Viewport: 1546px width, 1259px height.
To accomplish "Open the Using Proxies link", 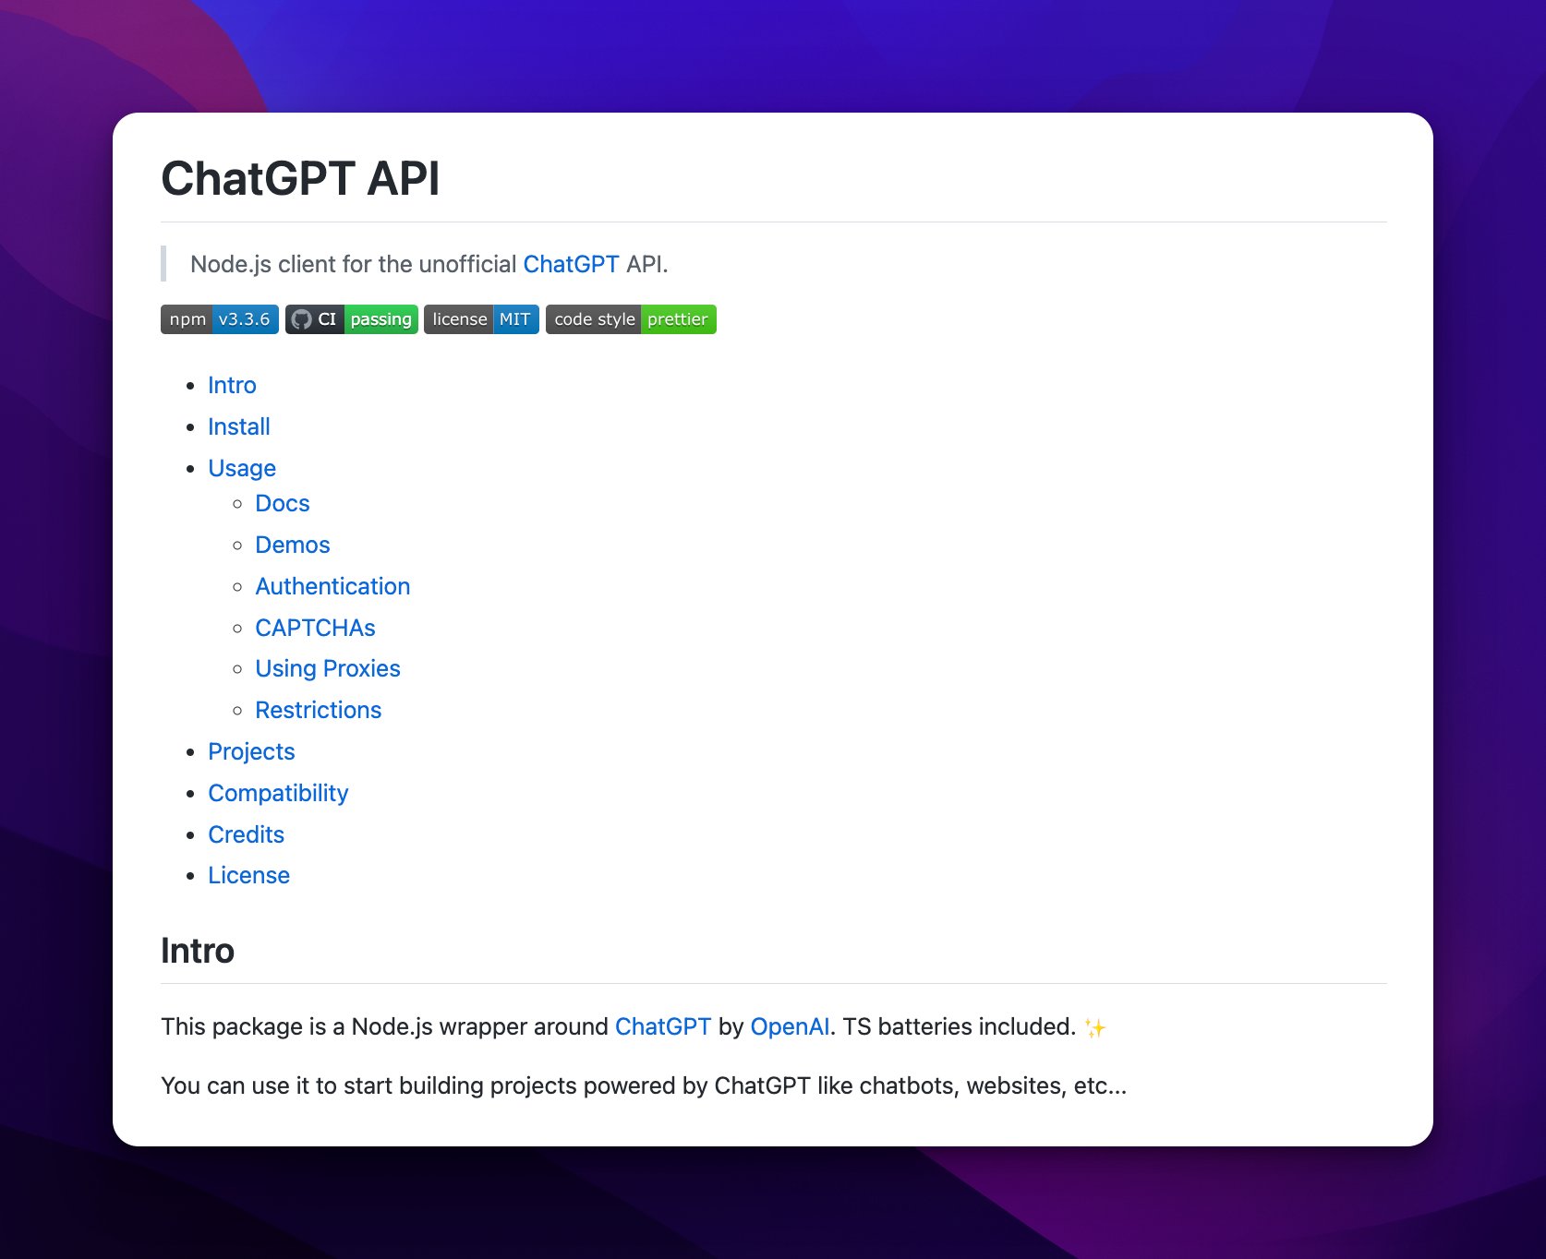I will (328, 668).
